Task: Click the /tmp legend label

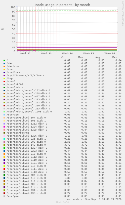Action: pos(10,78)
